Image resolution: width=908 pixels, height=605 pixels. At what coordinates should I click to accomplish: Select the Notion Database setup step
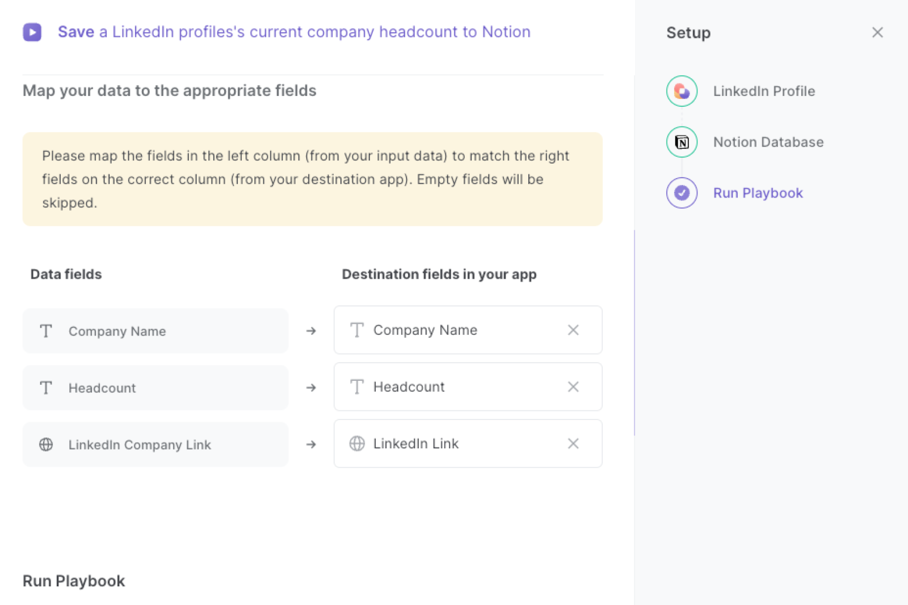pyautogui.click(x=768, y=142)
